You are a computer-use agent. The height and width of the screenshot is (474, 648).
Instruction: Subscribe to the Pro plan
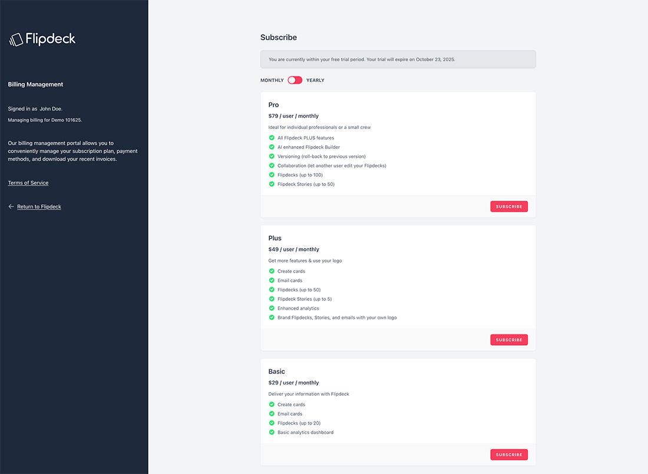508,206
